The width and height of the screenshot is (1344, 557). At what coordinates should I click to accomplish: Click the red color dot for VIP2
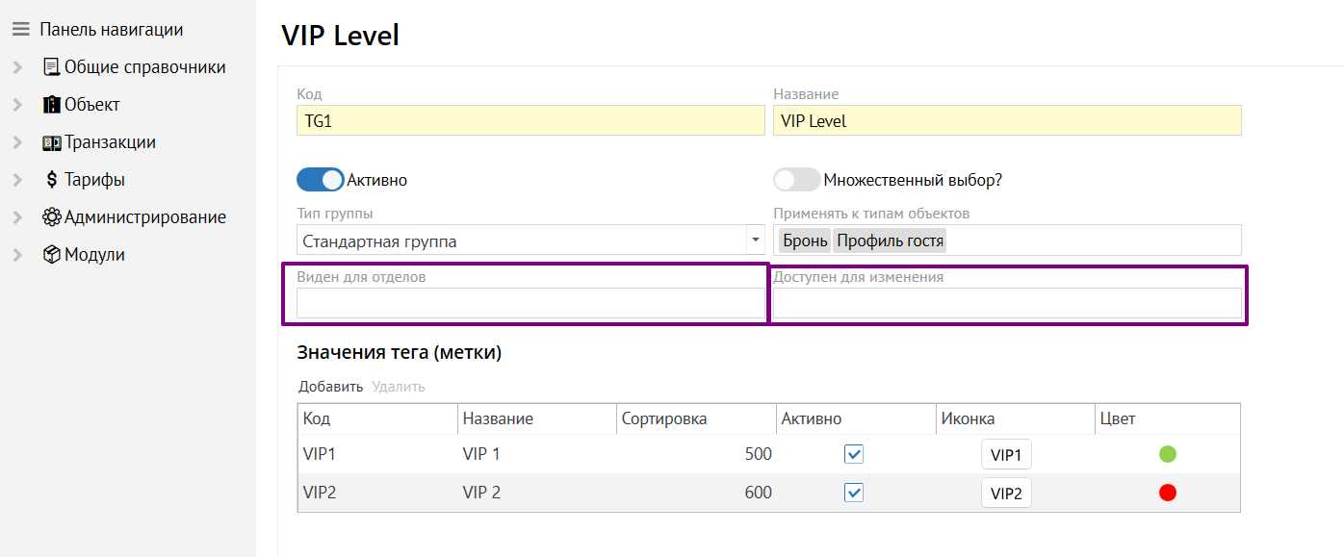pos(1168,493)
